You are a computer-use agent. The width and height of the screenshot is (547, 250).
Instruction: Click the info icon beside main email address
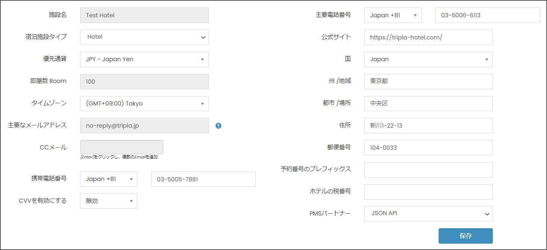click(219, 126)
